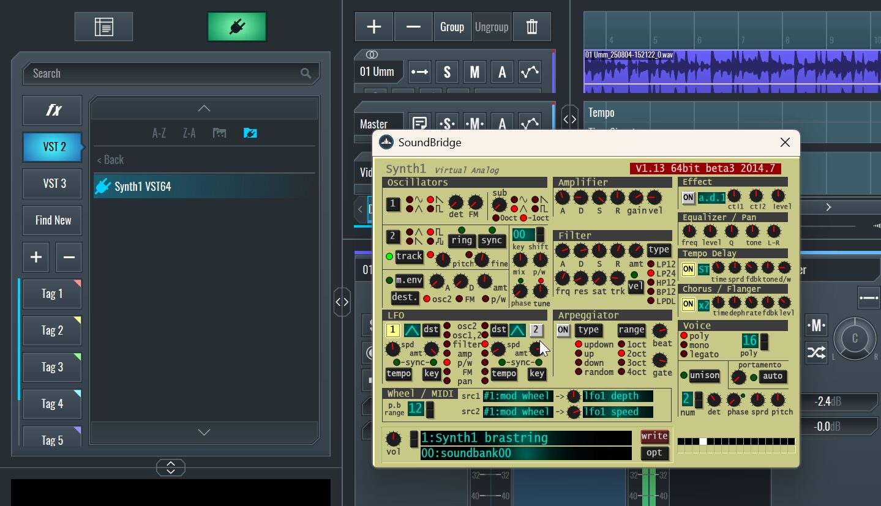The width and height of the screenshot is (881, 506).
Task: Click the up-down expander below the browser
Action: click(x=171, y=467)
